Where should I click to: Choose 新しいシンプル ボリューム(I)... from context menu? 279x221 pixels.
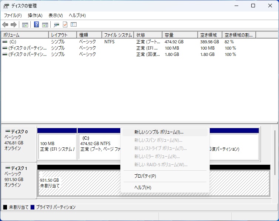[159, 132]
